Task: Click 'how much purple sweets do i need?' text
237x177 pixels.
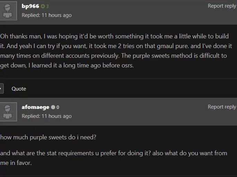Action: [48, 137]
